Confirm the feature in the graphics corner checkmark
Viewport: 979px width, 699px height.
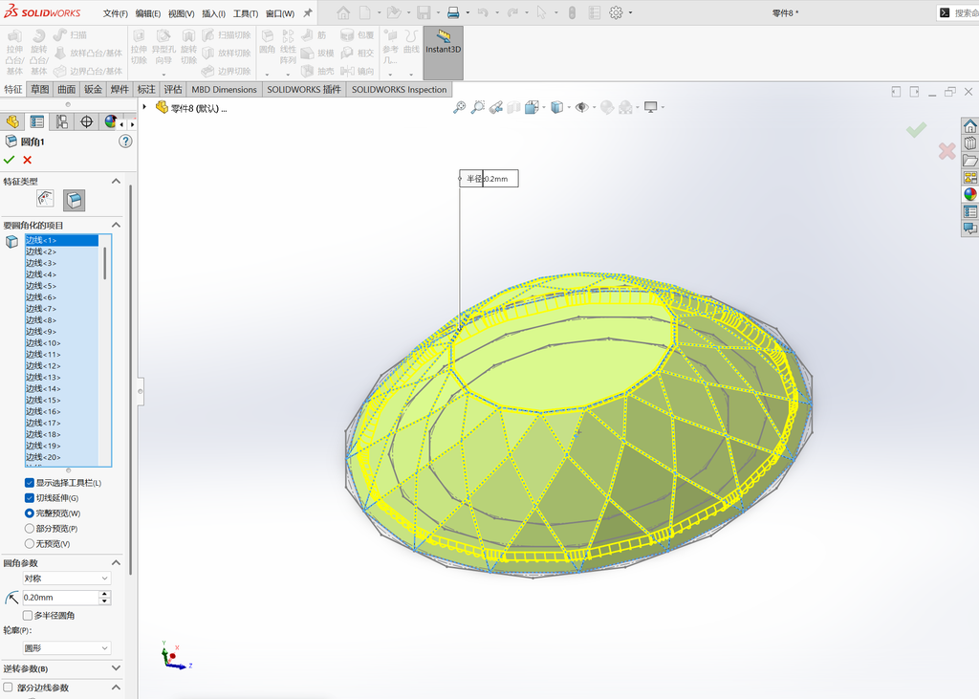[x=917, y=130]
